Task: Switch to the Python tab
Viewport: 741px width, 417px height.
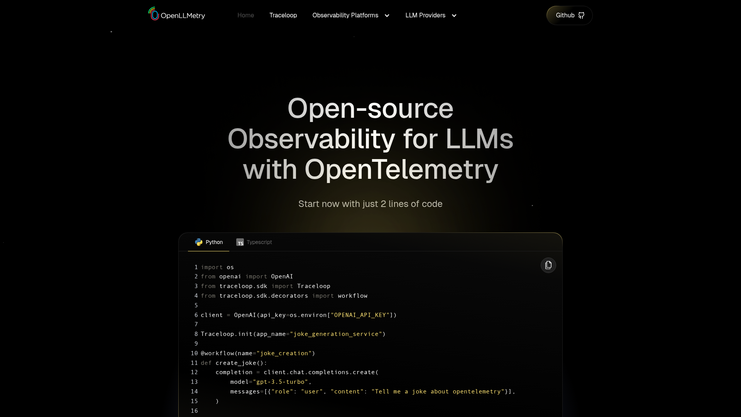Action: tap(208, 242)
